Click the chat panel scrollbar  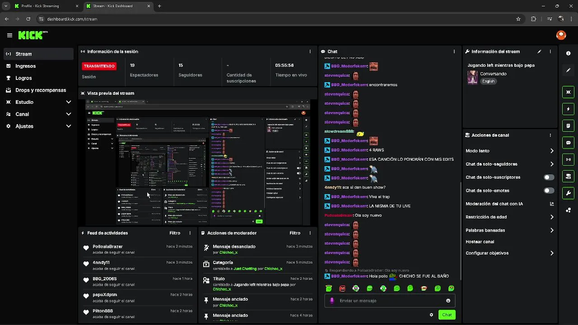(x=460, y=230)
